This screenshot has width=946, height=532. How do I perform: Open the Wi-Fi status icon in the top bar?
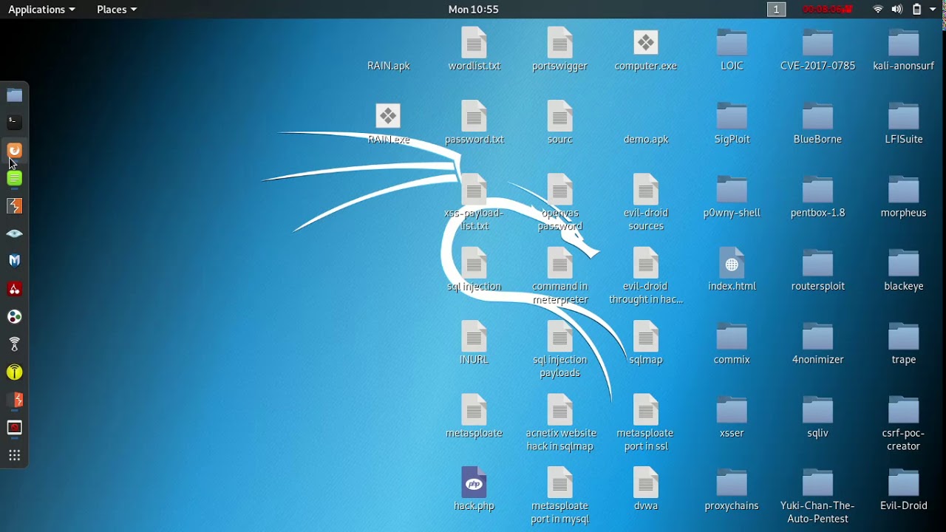tap(878, 10)
